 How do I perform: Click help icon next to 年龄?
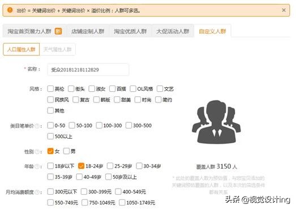37,167
